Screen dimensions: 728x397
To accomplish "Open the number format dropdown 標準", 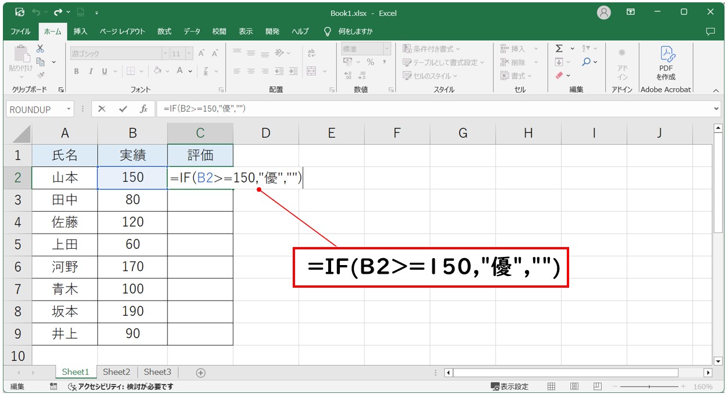I will coord(387,49).
